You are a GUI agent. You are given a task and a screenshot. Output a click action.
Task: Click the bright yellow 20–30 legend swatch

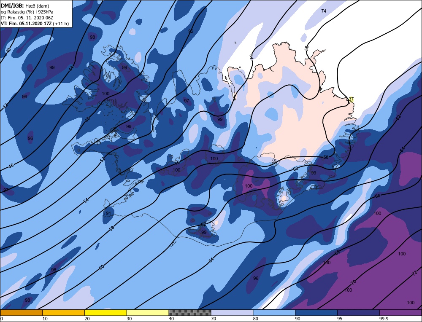click(x=106, y=313)
